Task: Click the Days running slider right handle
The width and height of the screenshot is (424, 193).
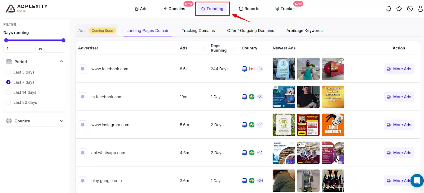Action: (x=63, y=40)
